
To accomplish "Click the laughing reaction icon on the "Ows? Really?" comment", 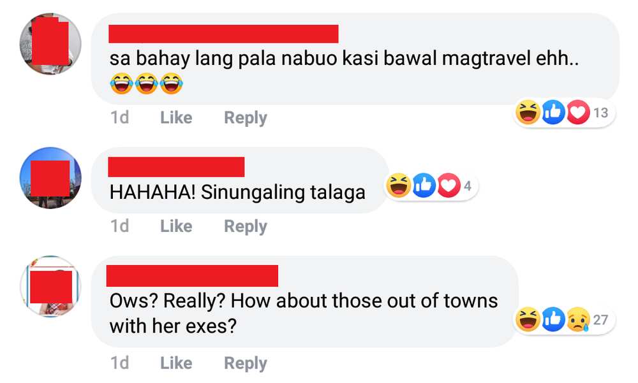I will pyautogui.click(x=528, y=319).
